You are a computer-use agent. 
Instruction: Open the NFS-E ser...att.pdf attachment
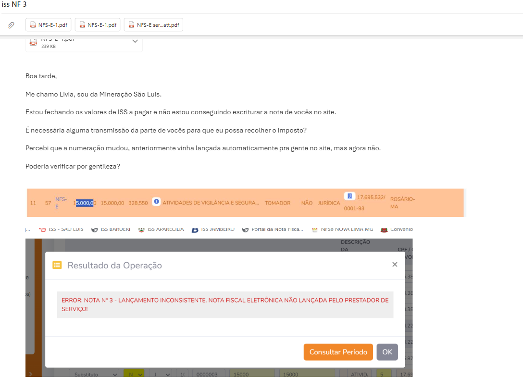click(x=153, y=25)
